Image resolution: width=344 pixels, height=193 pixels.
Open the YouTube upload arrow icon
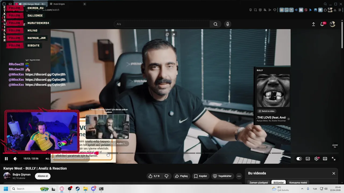tap(313, 24)
